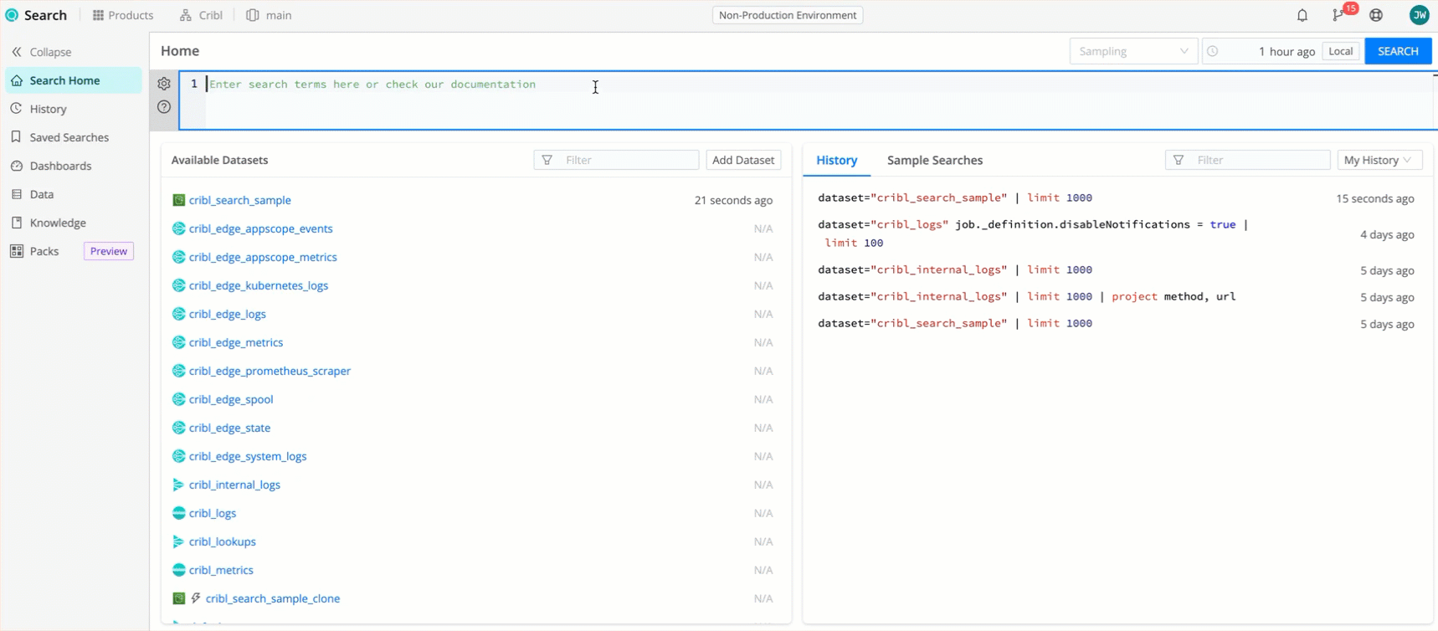Expand the Sampling dropdown
The image size is (1438, 631).
pos(1132,51)
